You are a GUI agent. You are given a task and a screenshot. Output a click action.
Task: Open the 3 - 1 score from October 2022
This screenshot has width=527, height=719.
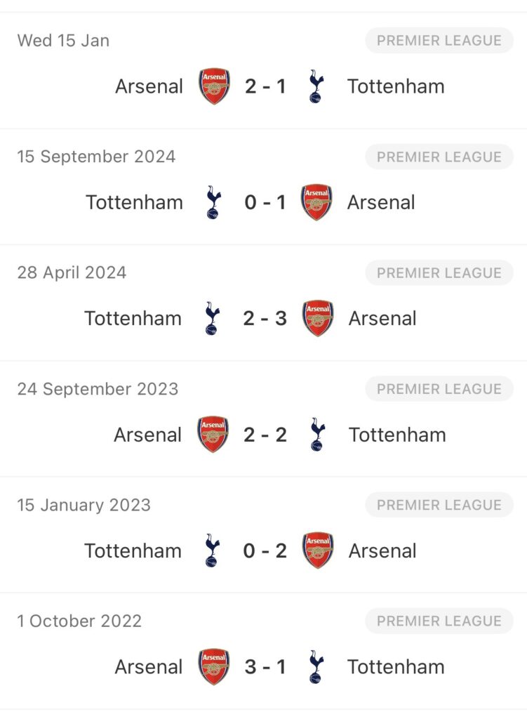click(x=265, y=667)
